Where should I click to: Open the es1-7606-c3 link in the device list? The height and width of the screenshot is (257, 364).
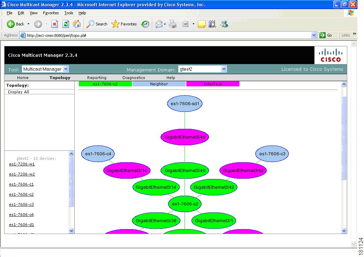pos(21,204)
